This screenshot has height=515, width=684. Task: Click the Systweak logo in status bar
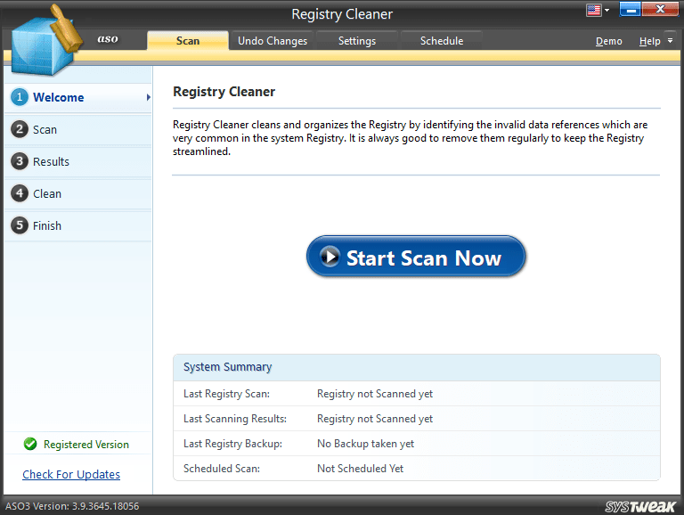pos(640,506)
